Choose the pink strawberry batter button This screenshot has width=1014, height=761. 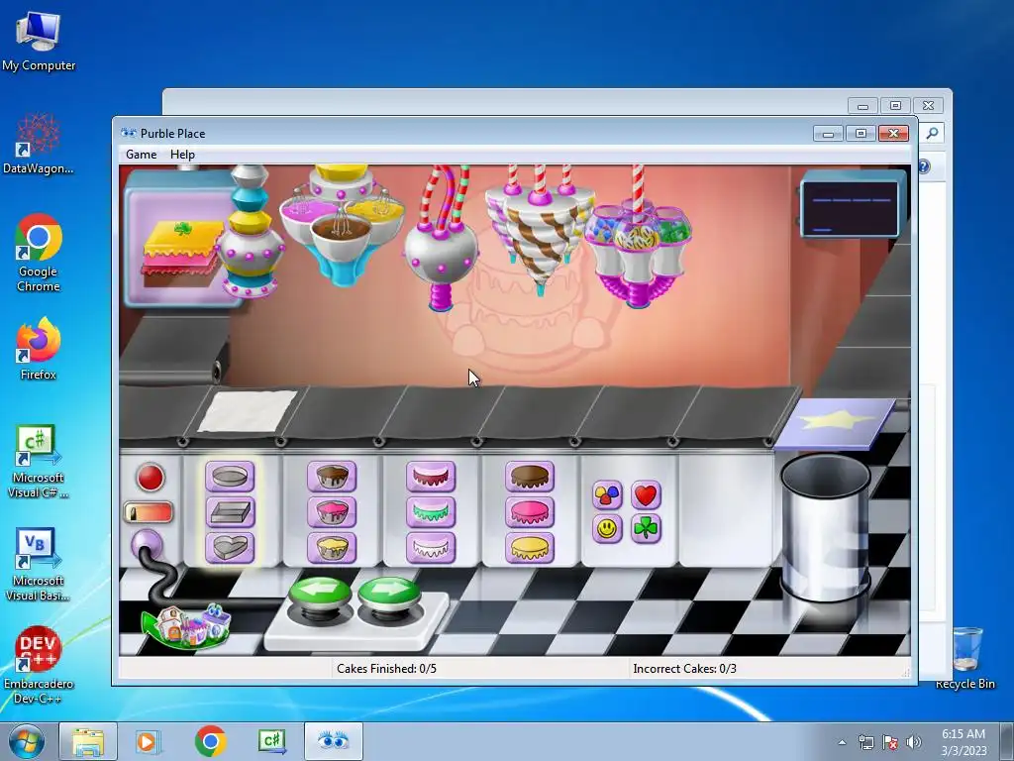pyautogui.click(x=332, y=512)
